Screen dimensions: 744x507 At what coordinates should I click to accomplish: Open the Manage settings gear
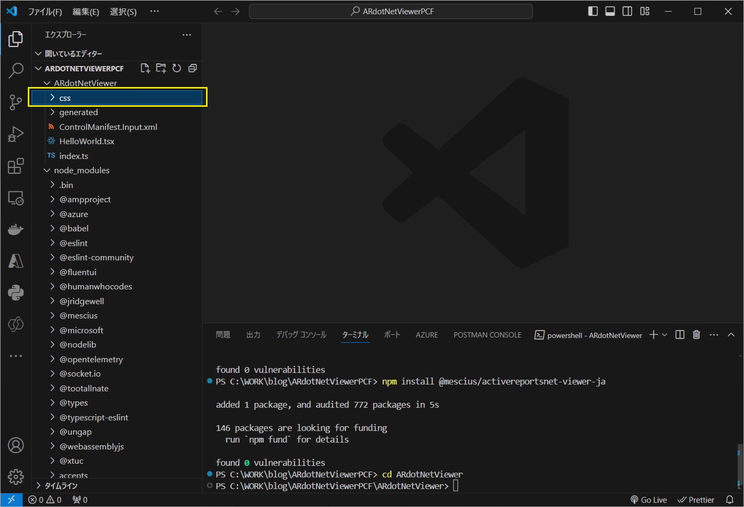click(15, 477)
